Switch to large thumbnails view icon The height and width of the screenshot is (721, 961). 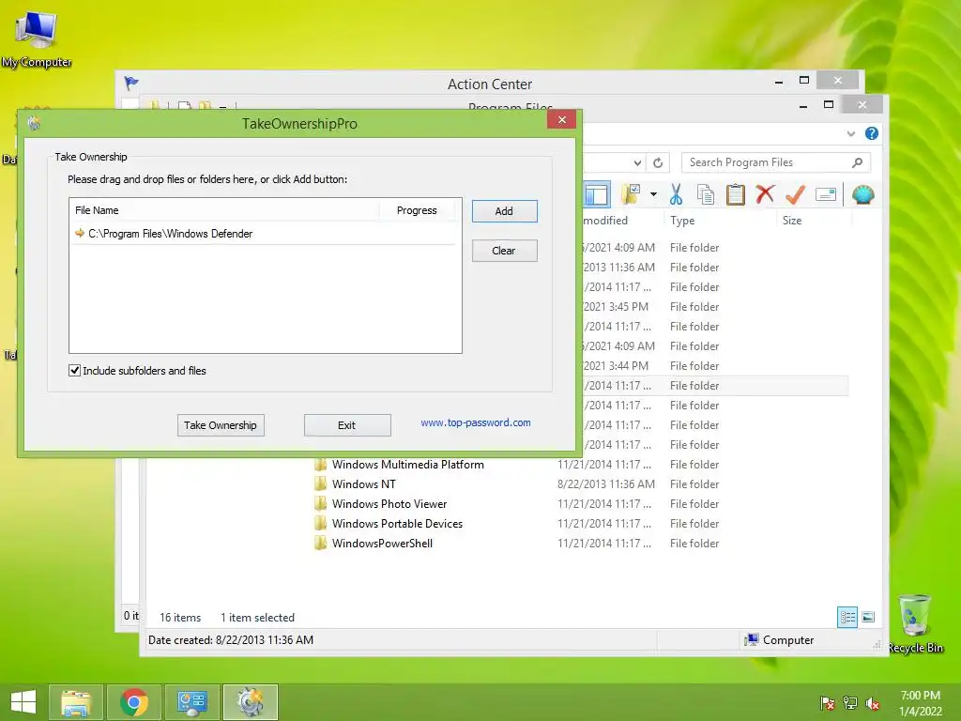(x=868, y=617)
